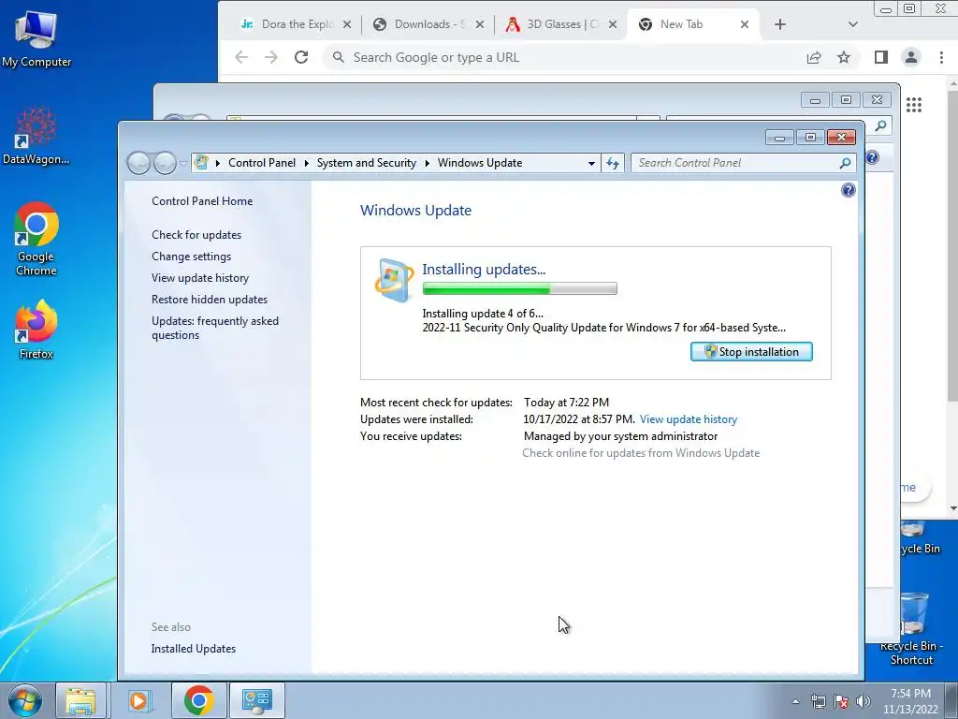Open the Chrome profile avatar

pyautogui.click(x=911, y=57)
